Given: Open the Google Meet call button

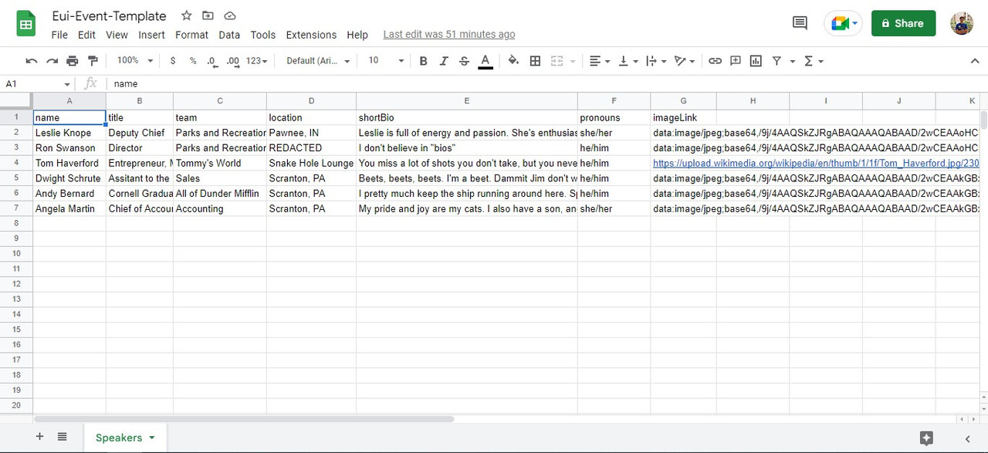Looking at the screenshot, I should click(844, 23).
